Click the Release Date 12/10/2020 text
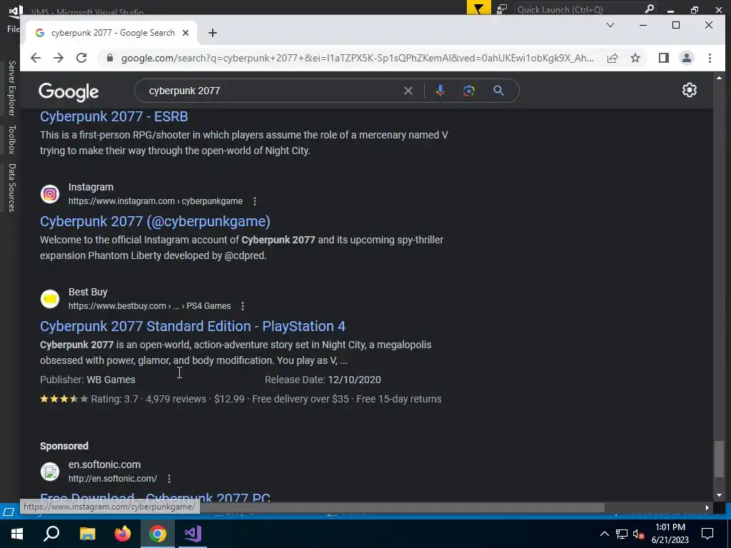 [323, 380]
